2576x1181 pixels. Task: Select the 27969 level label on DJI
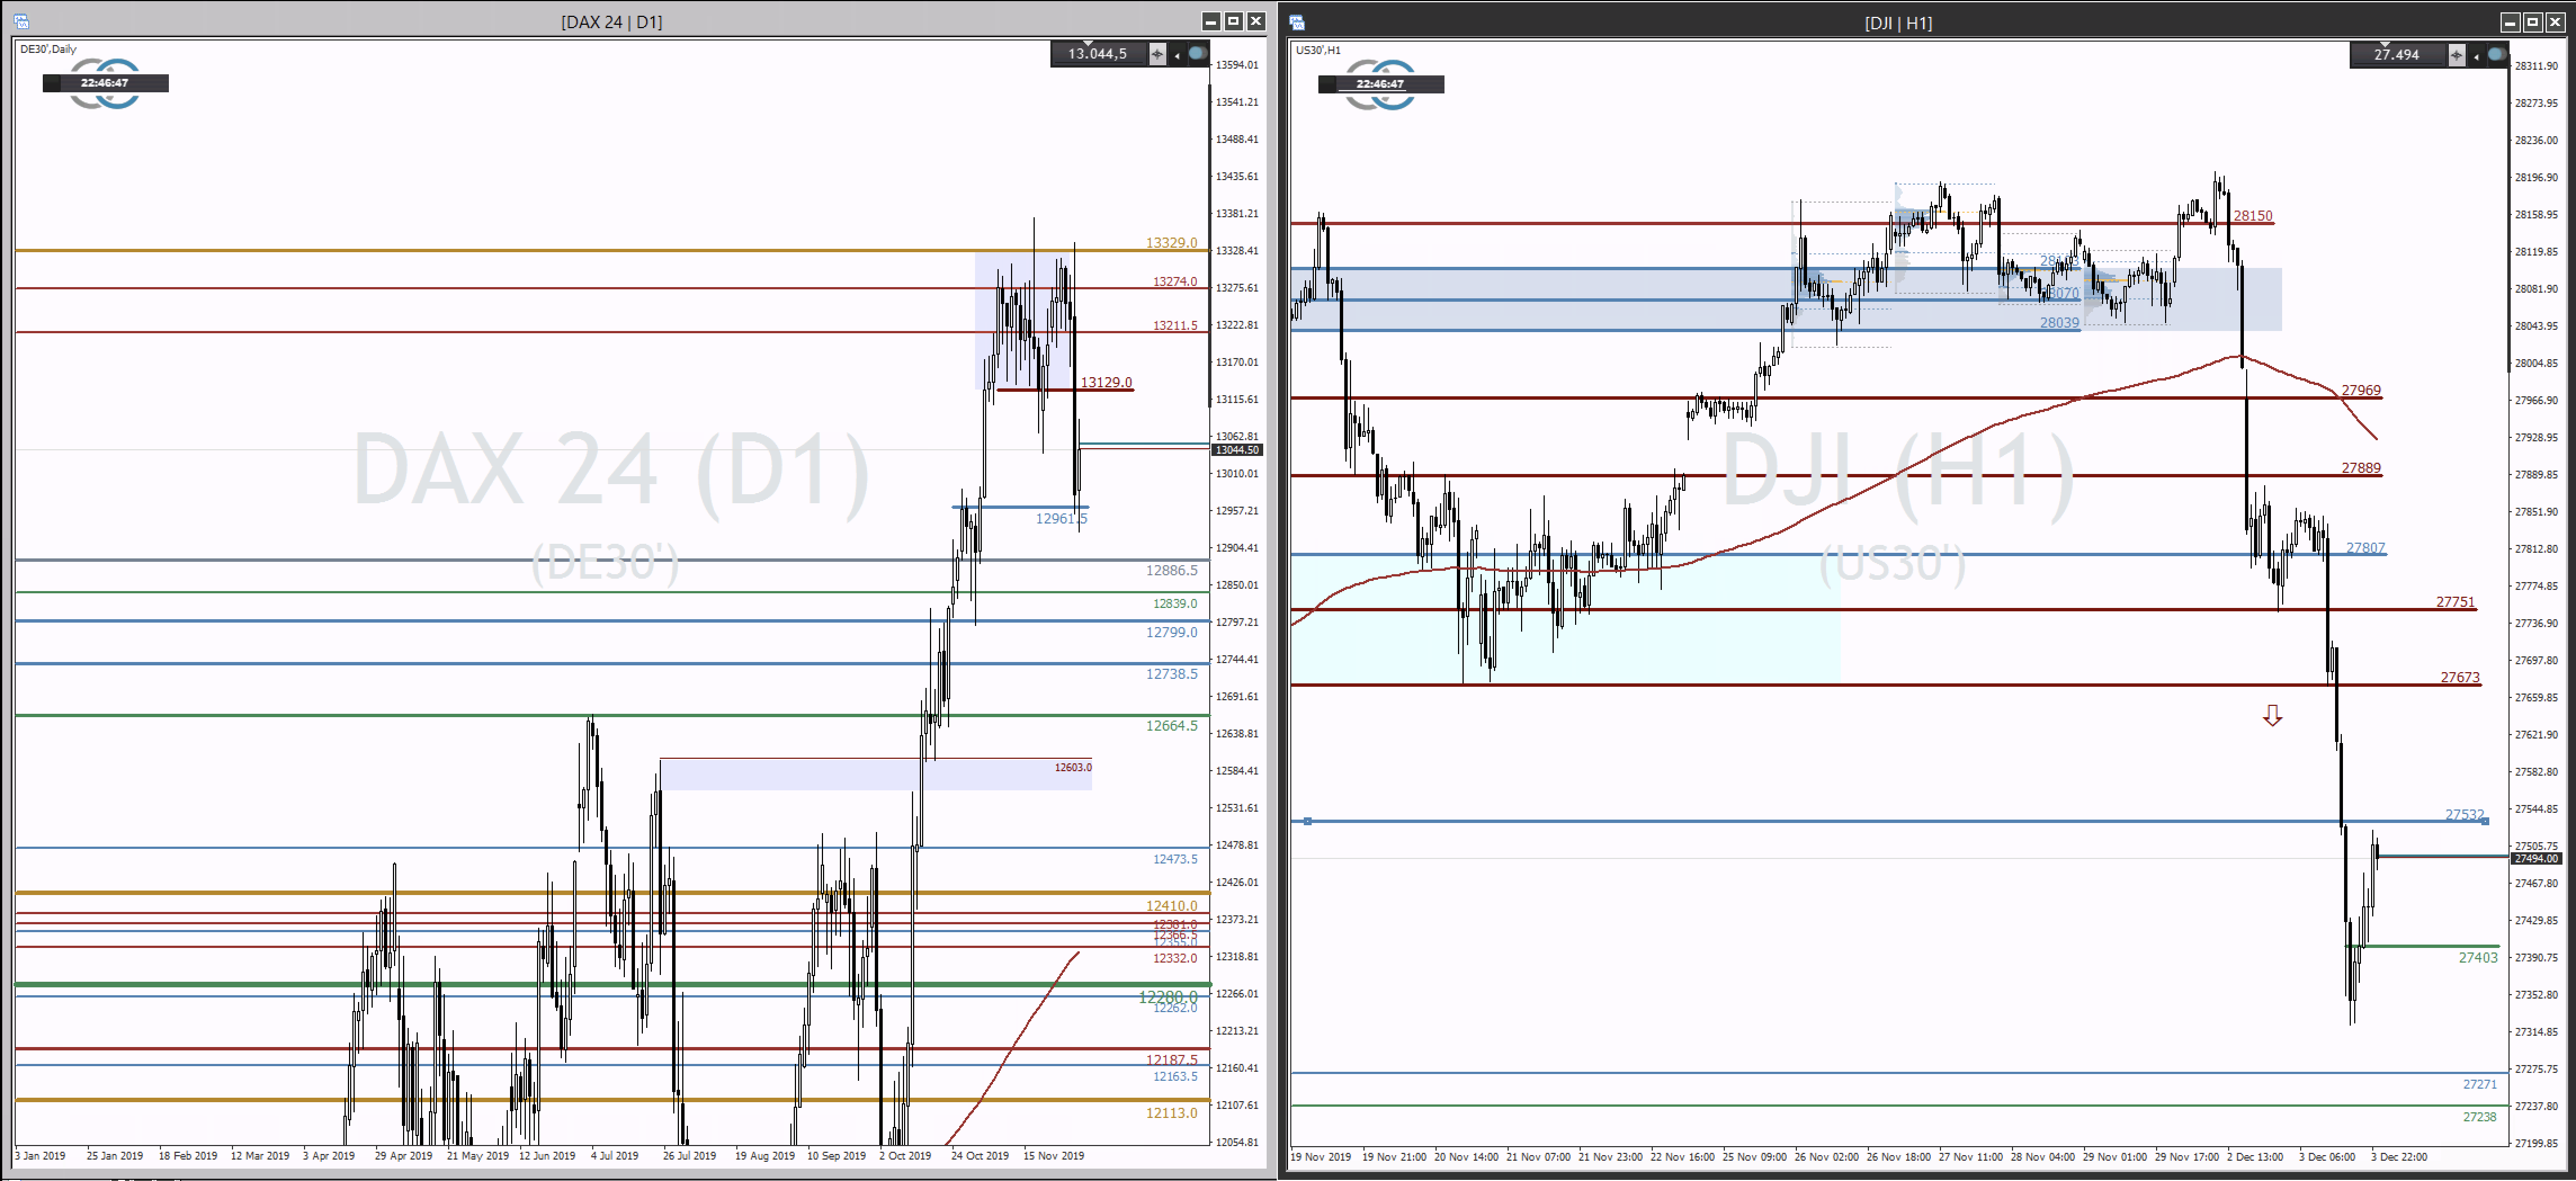coord(2360,390)
